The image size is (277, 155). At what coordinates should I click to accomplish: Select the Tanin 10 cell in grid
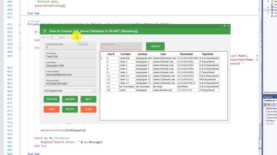(x=127, y=76)
